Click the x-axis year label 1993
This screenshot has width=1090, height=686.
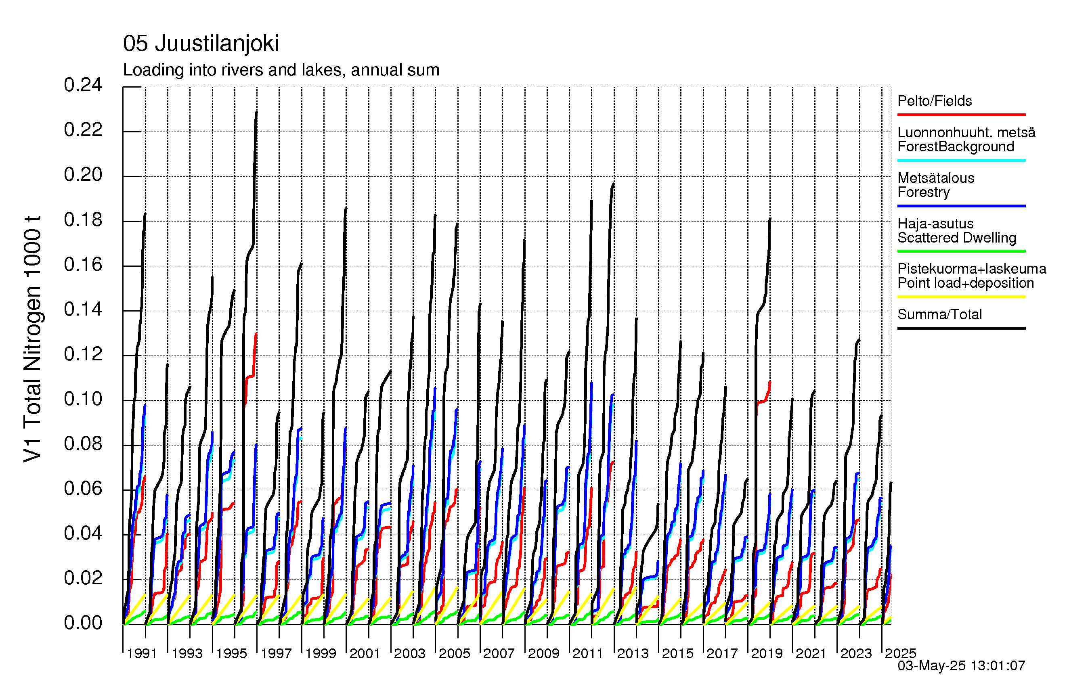click(187, 654)
